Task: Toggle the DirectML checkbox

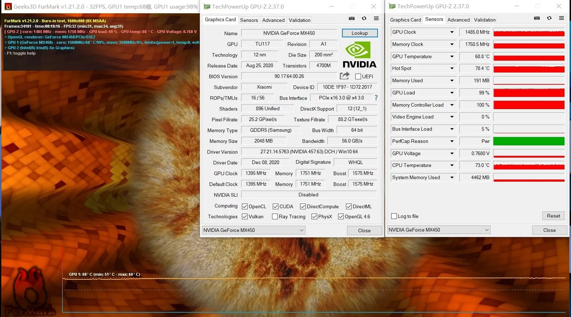Action: (x=349, y=206)
